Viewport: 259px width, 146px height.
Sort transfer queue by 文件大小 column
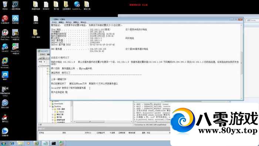[x=88, y=133]
